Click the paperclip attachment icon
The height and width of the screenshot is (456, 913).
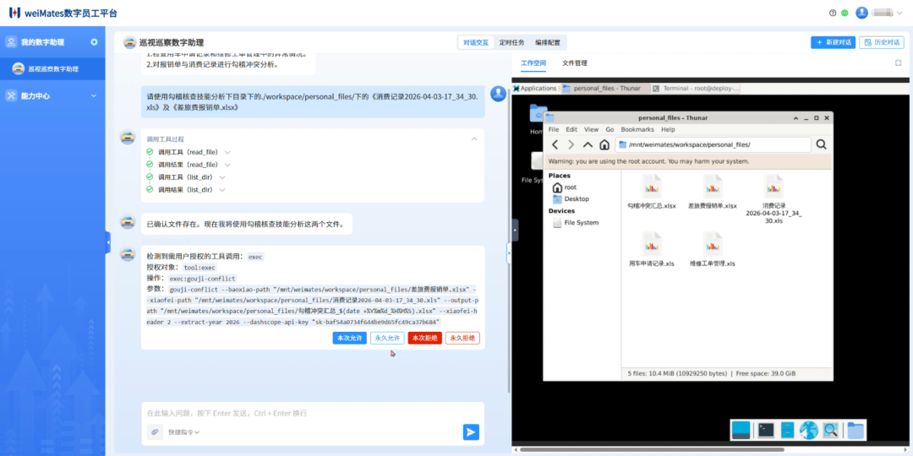tap(155, 432)
